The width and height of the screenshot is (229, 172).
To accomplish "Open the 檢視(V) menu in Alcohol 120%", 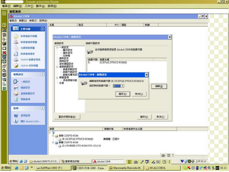I will click(33, 21).
